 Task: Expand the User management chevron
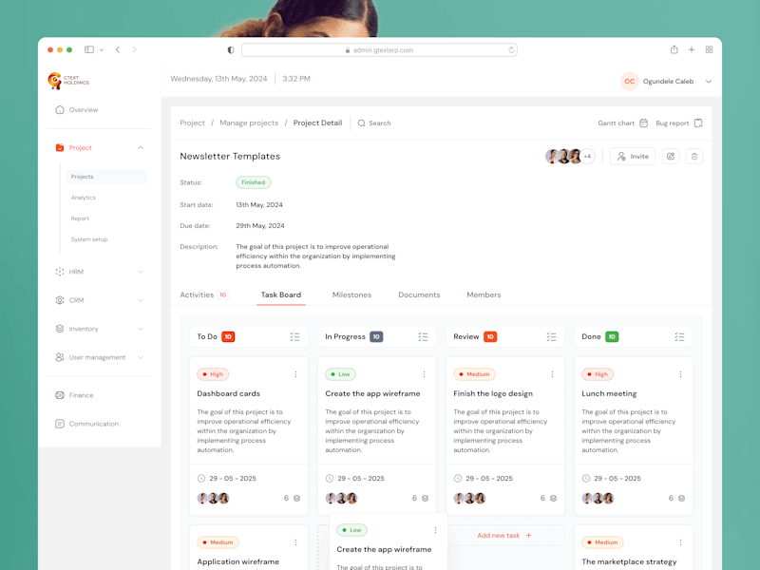click(141, 357)
